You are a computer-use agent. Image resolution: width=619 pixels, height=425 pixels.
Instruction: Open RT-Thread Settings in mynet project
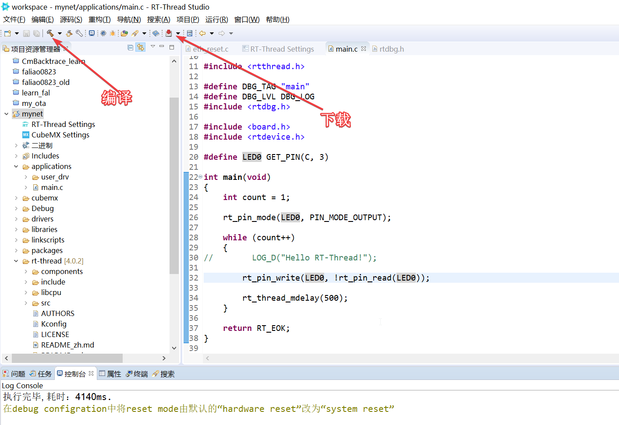click(x=64, y=124)
